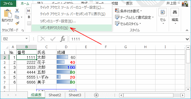191x99 pixels.
Task: Click the score cell showing 20
Action: (x=66, y=77)
